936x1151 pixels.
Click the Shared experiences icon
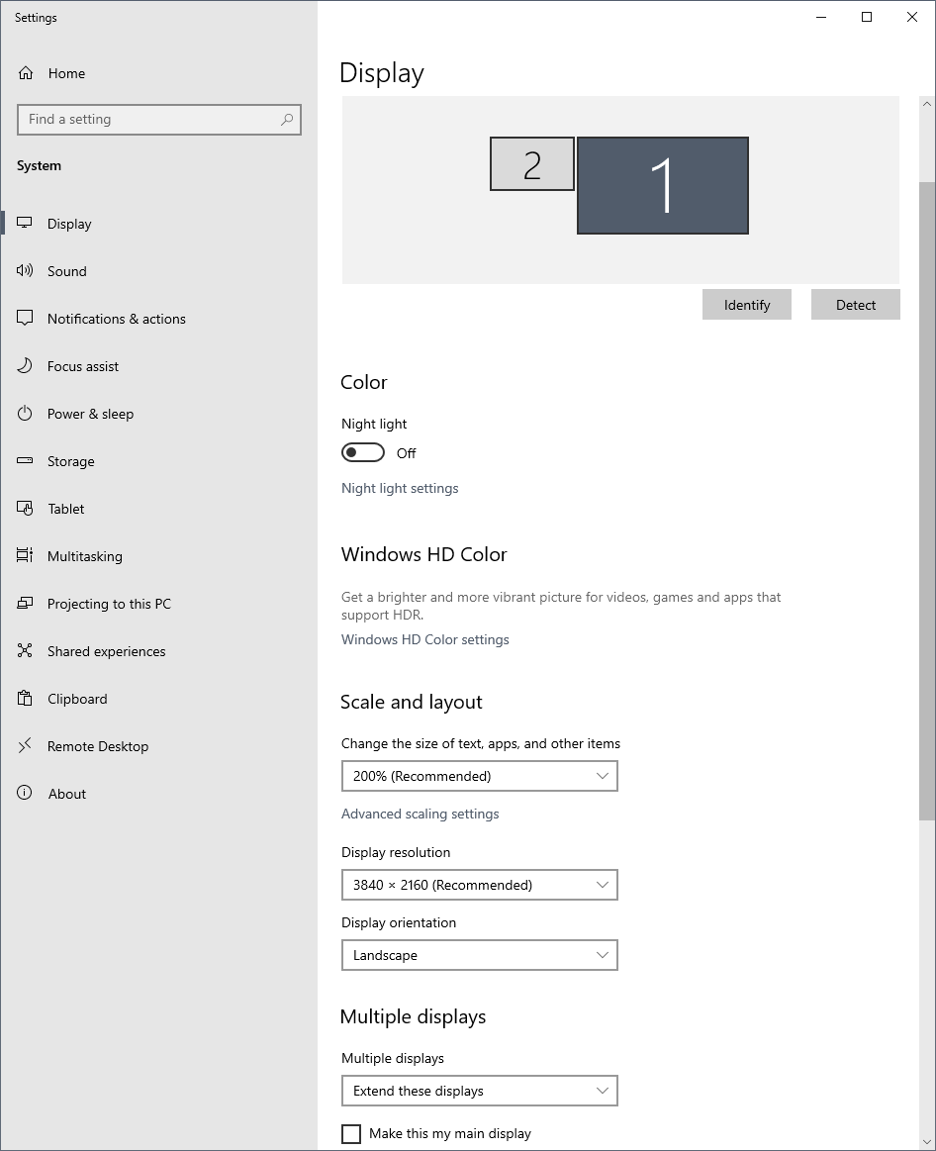point(25,650)
